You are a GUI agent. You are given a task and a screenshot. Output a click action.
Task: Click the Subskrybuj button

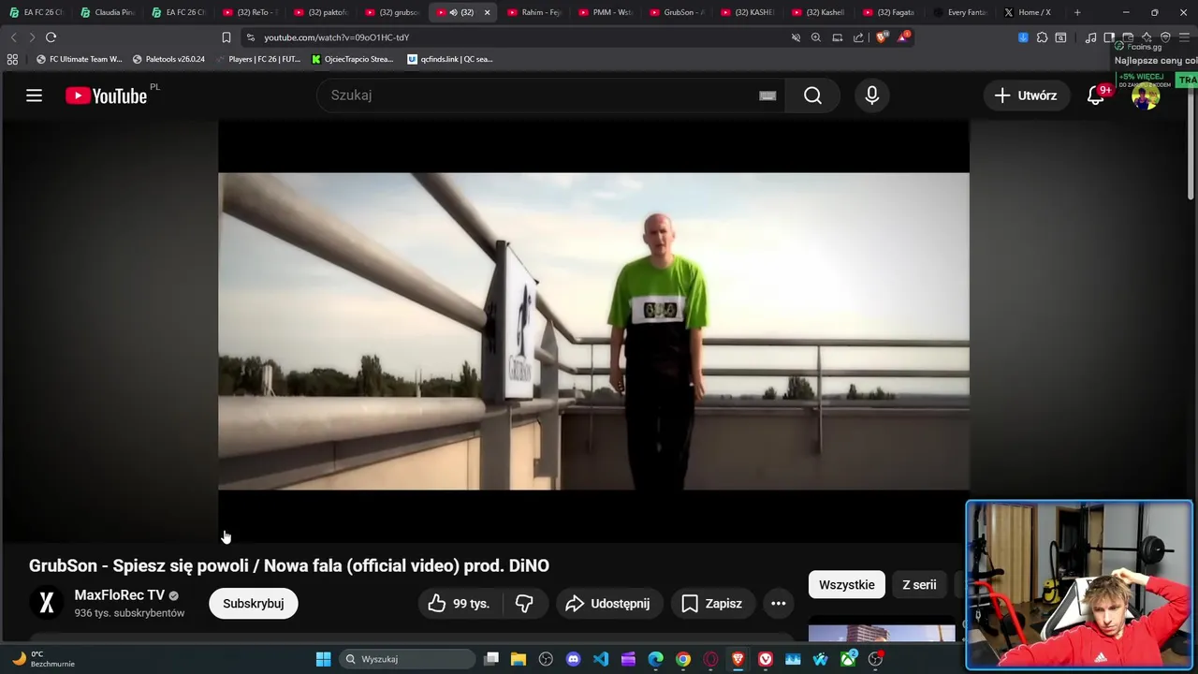click(254, 604)
